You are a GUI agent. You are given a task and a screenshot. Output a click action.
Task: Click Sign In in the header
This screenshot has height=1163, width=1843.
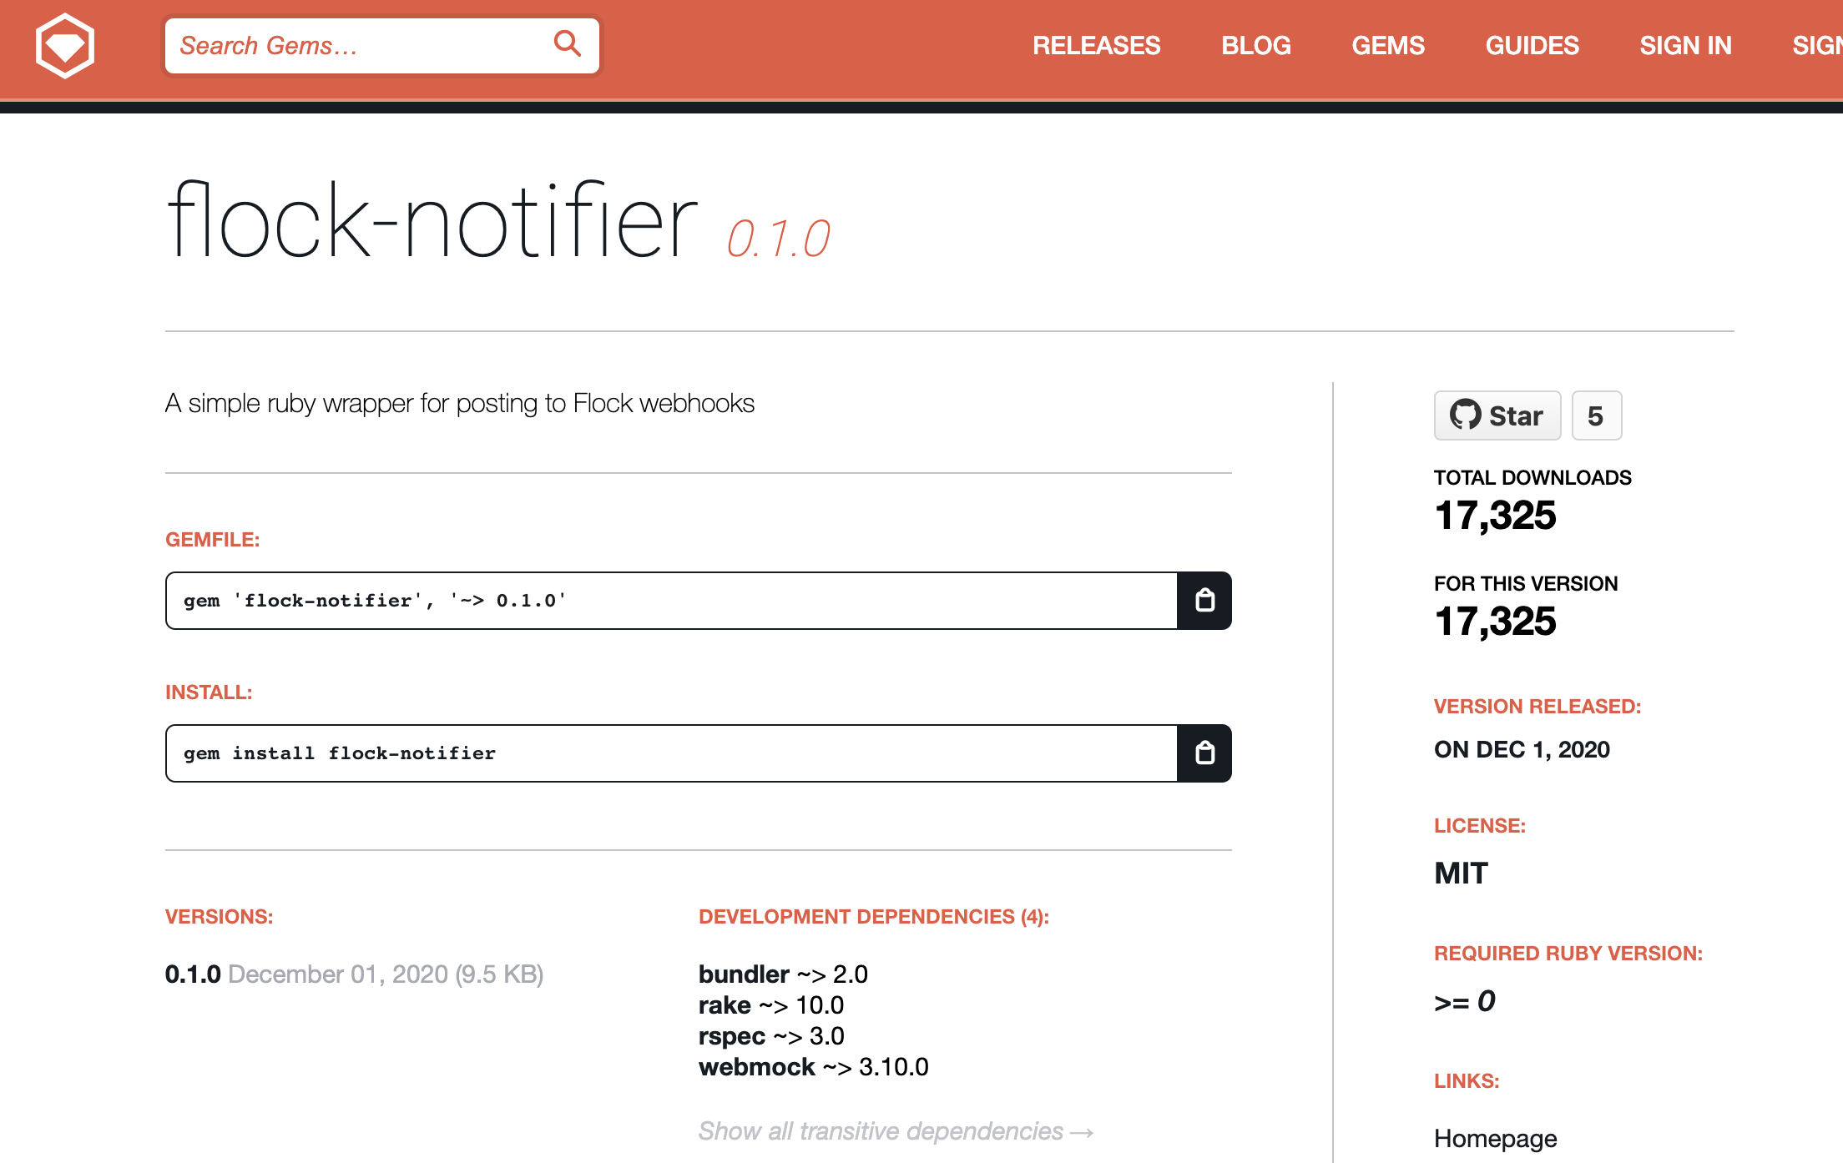(1685, 46)
